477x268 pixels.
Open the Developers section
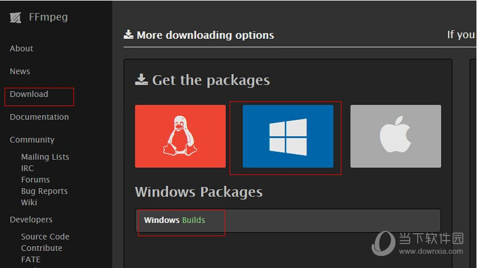pyautogui.click(x=31, y=220)
